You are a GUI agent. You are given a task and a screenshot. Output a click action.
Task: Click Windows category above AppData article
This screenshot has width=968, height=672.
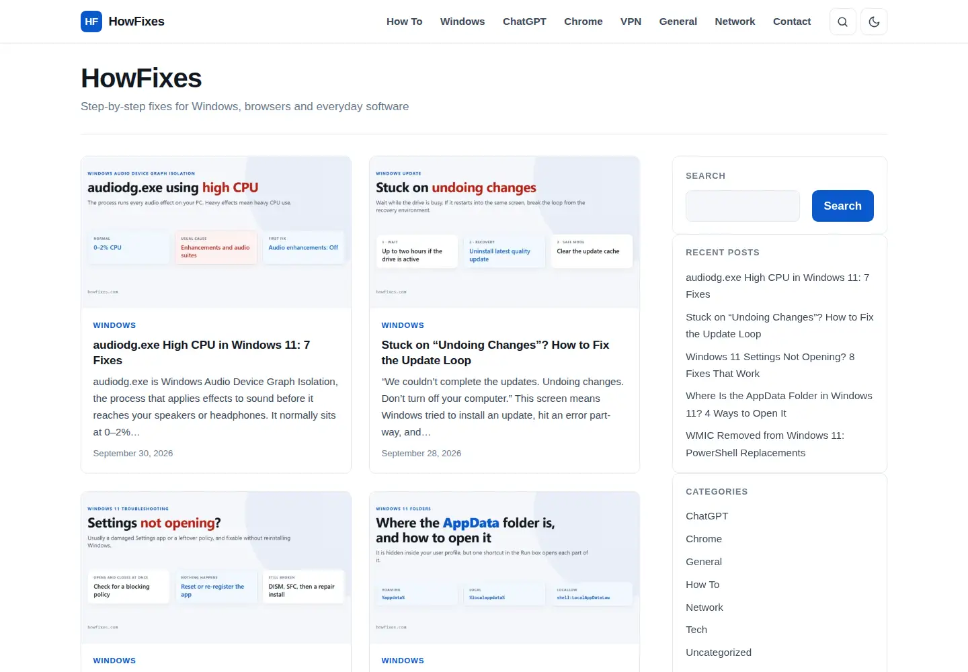(403, 661)
